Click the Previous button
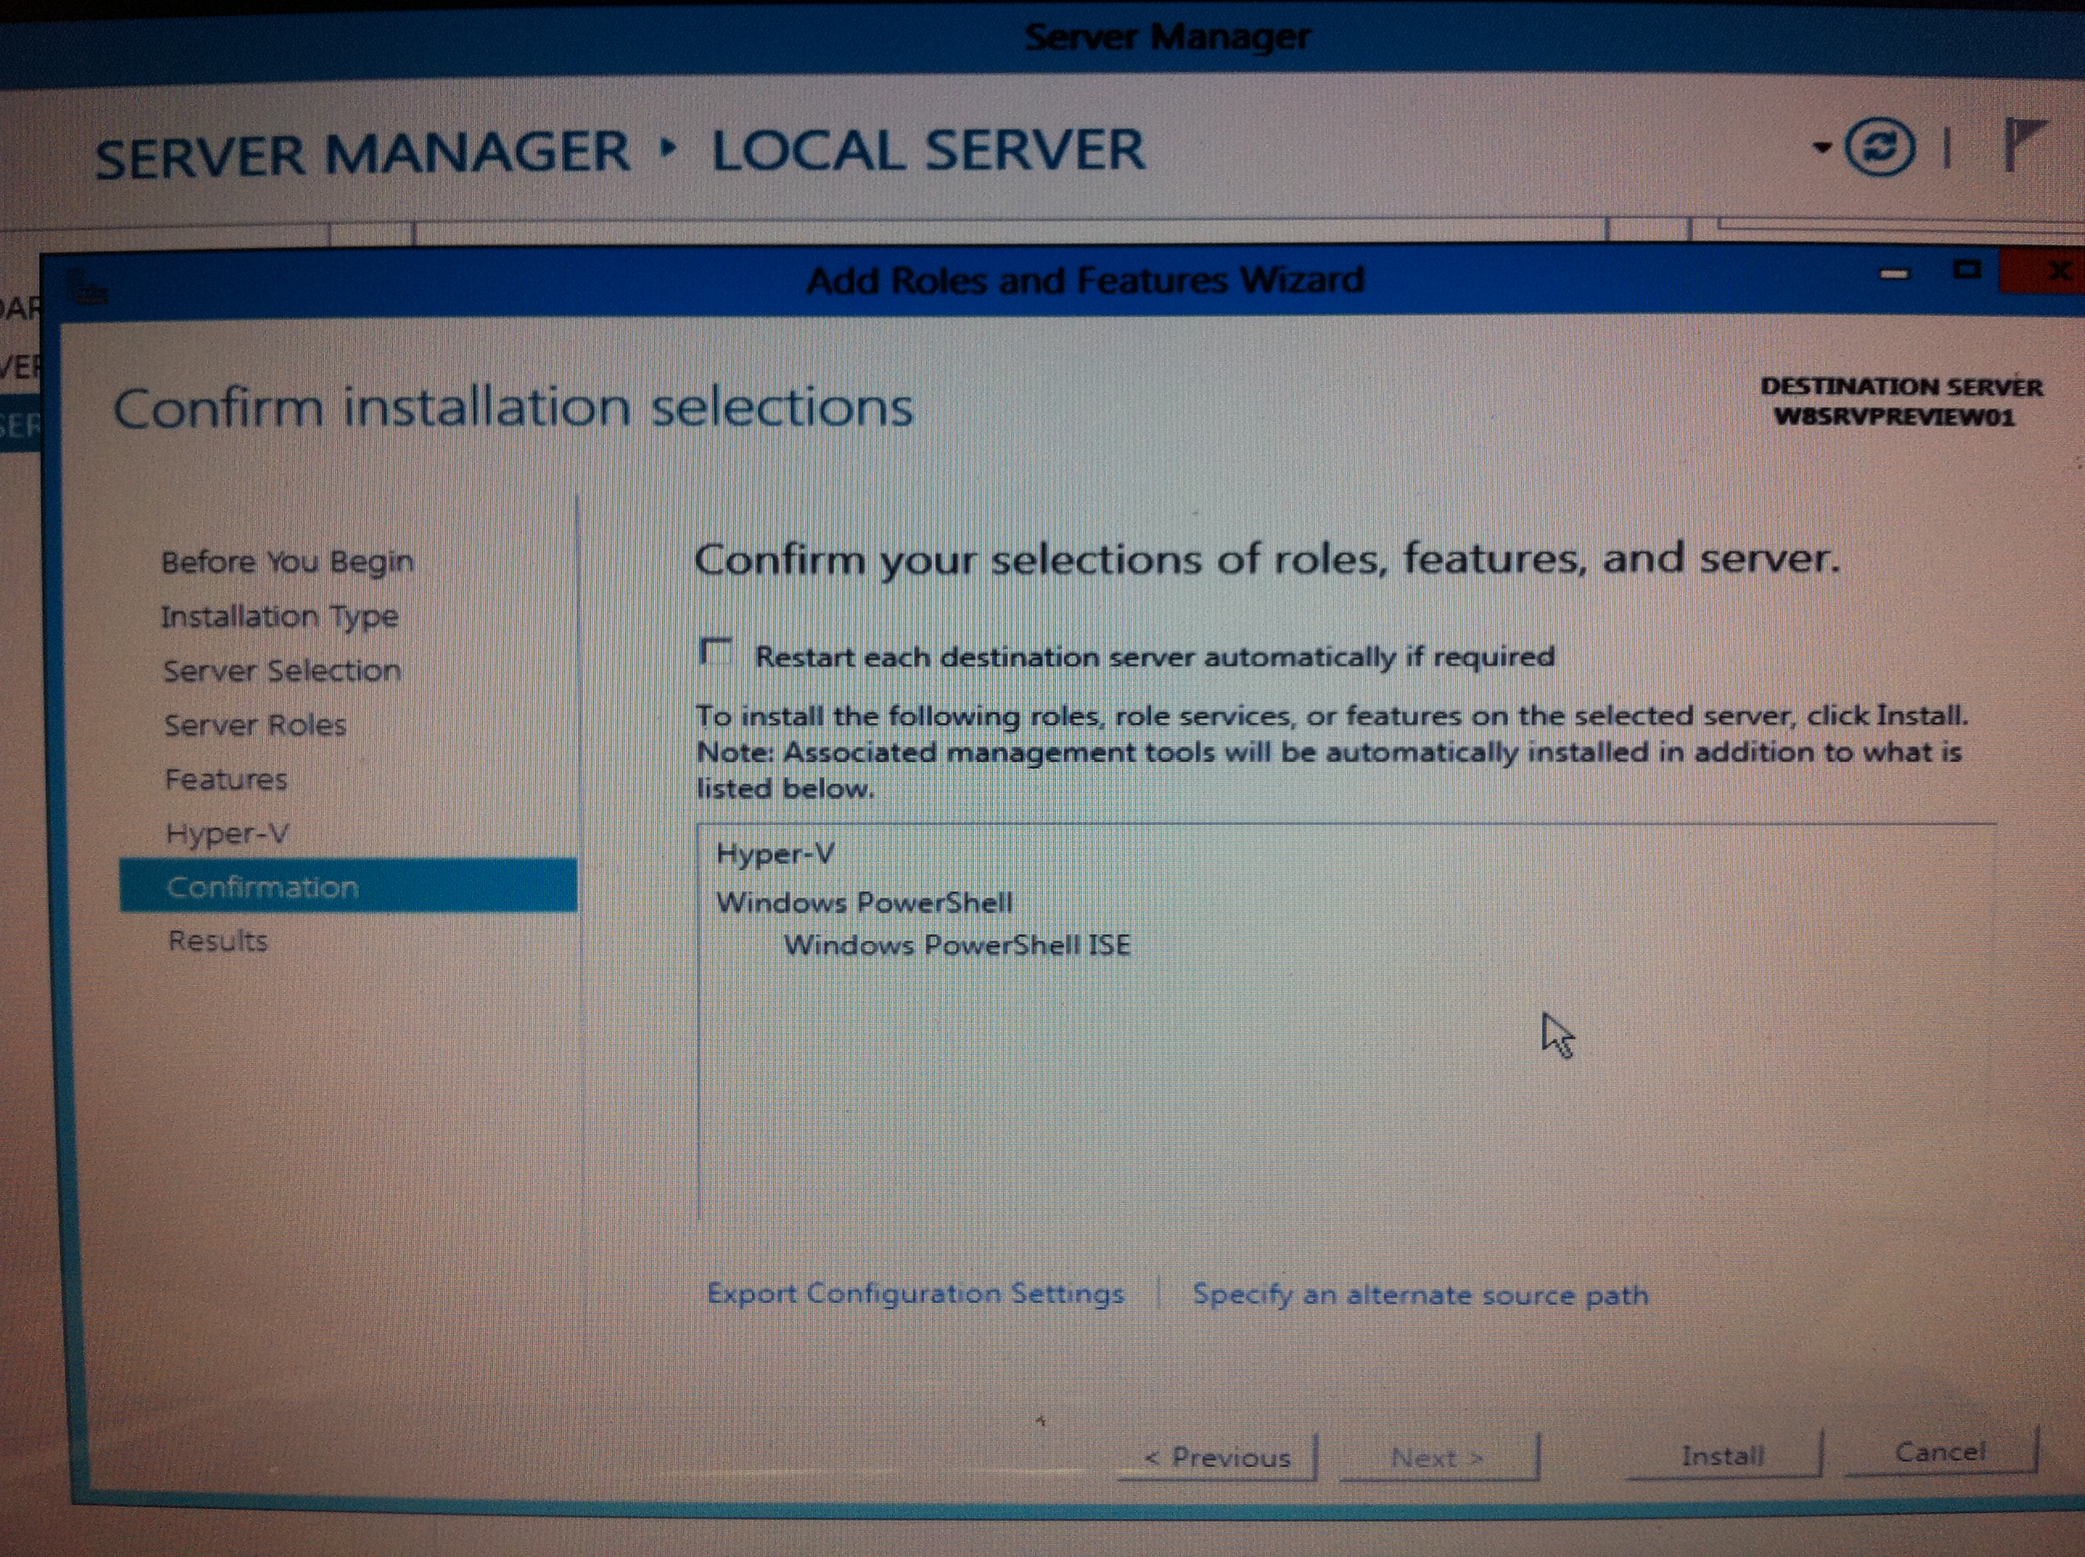 1217,1457
